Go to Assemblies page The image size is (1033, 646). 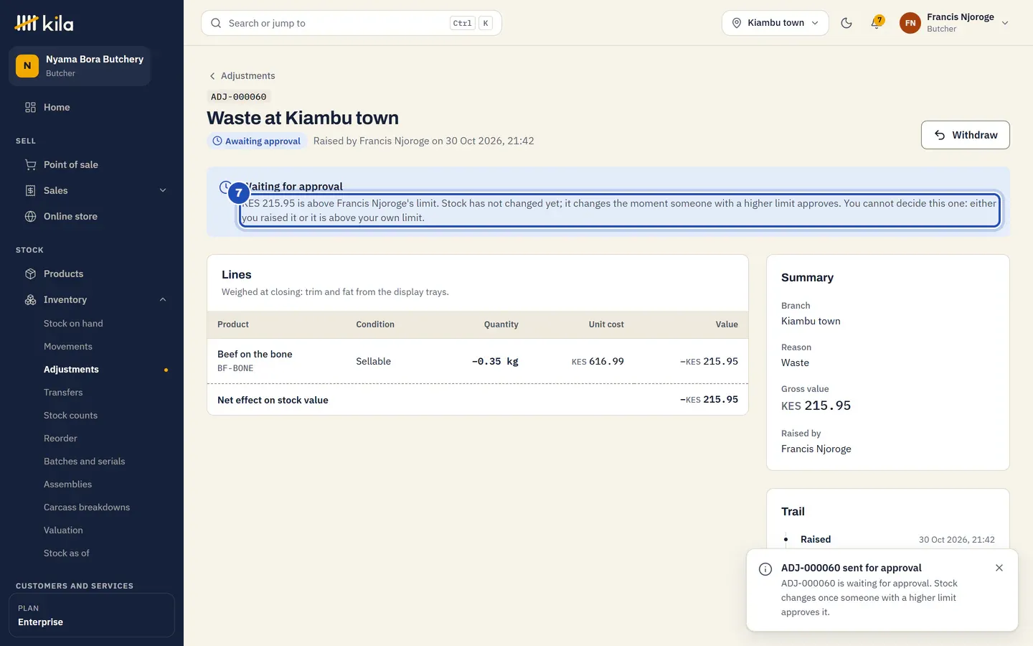click(x=67, y=484)
